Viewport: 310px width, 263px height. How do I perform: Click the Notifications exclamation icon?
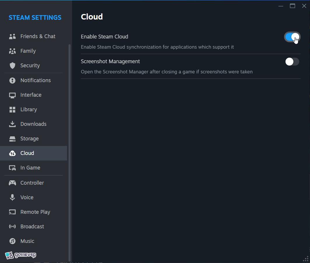[12, 80]
